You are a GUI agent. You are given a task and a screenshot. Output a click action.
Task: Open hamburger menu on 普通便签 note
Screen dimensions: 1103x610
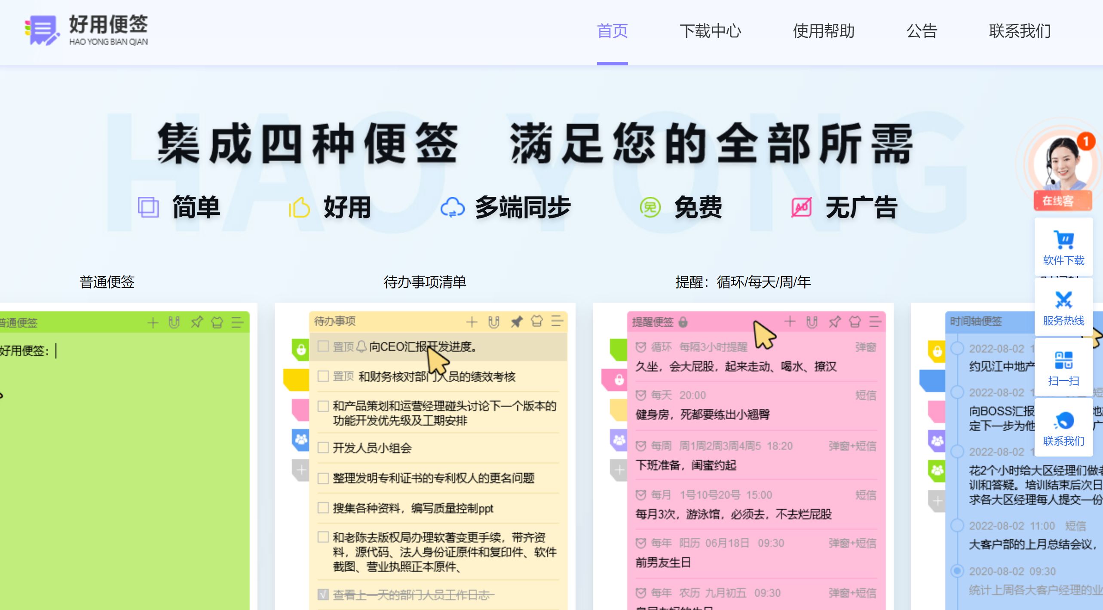237,322
